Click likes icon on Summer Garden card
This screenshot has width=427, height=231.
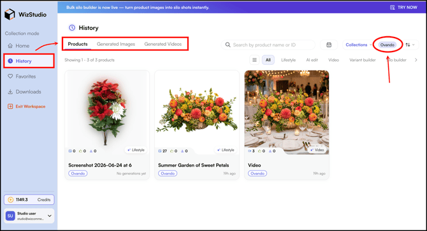pyautogui.click(x=171, y=151)
